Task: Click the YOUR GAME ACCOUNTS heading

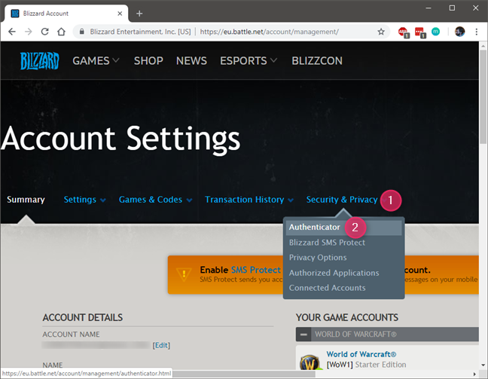Action: [347, 317]
